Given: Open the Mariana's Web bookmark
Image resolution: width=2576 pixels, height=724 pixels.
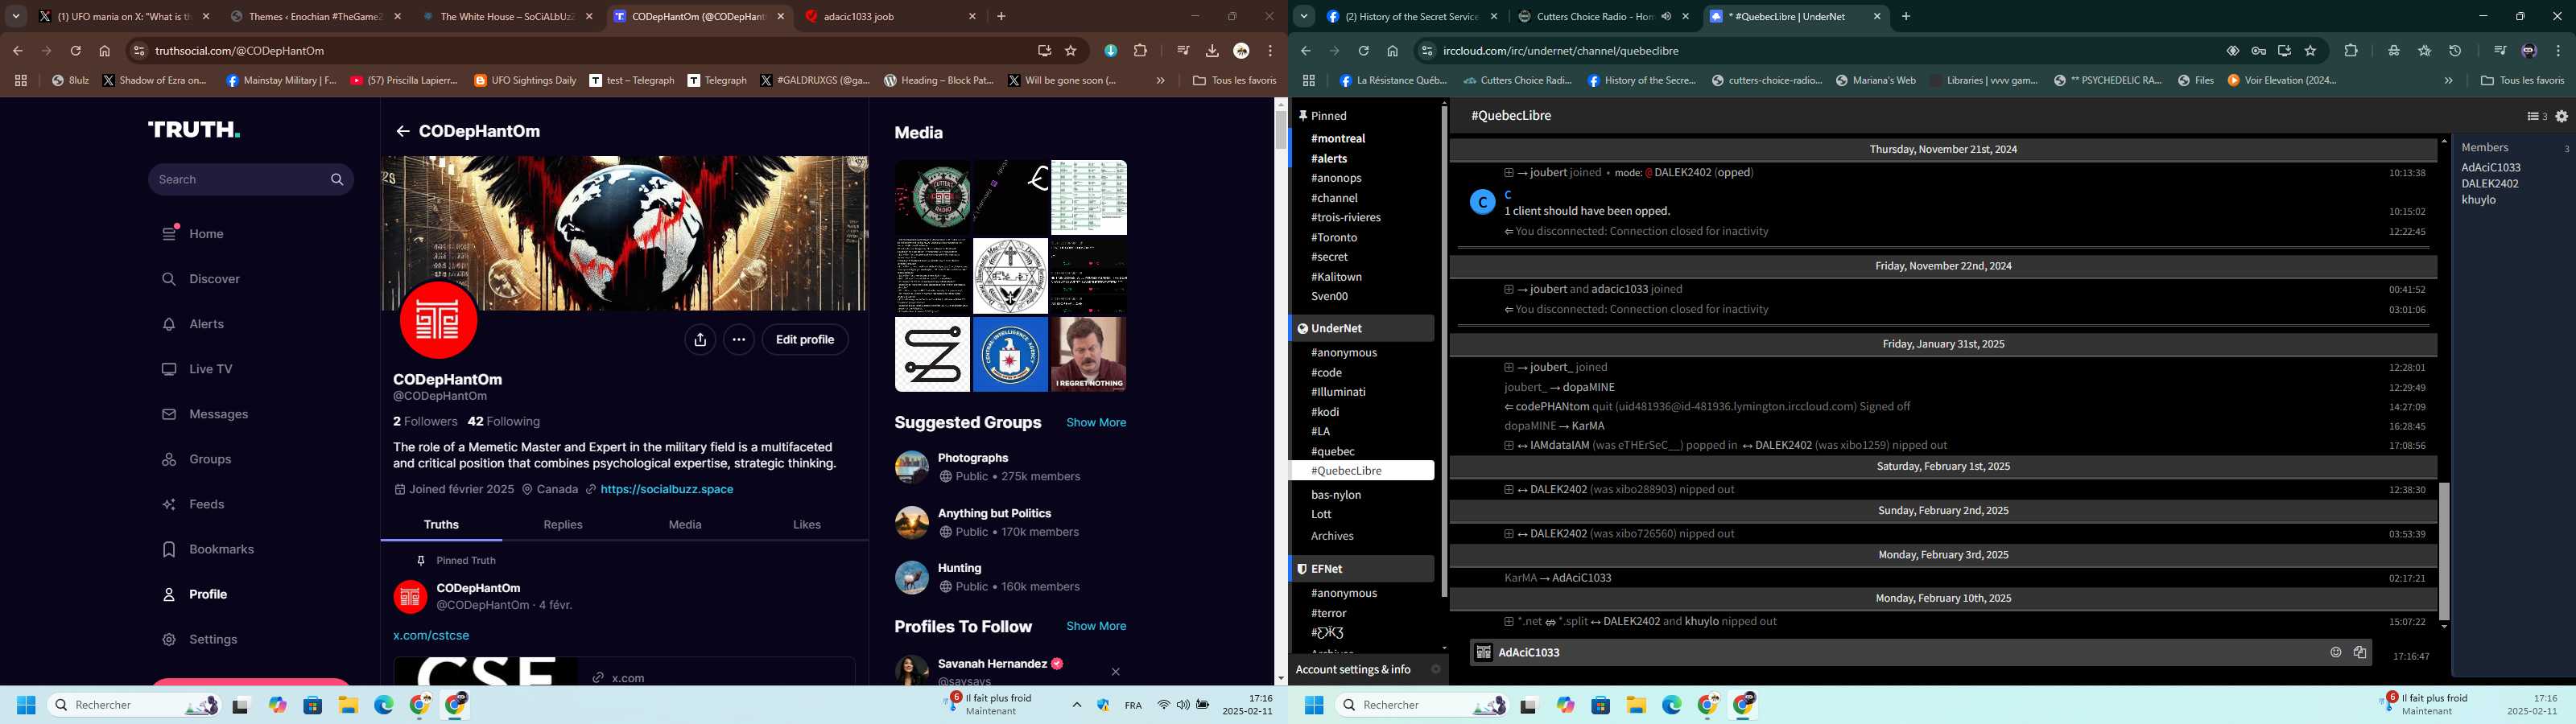Looking at the screenshot, I should coord(1875,81).
